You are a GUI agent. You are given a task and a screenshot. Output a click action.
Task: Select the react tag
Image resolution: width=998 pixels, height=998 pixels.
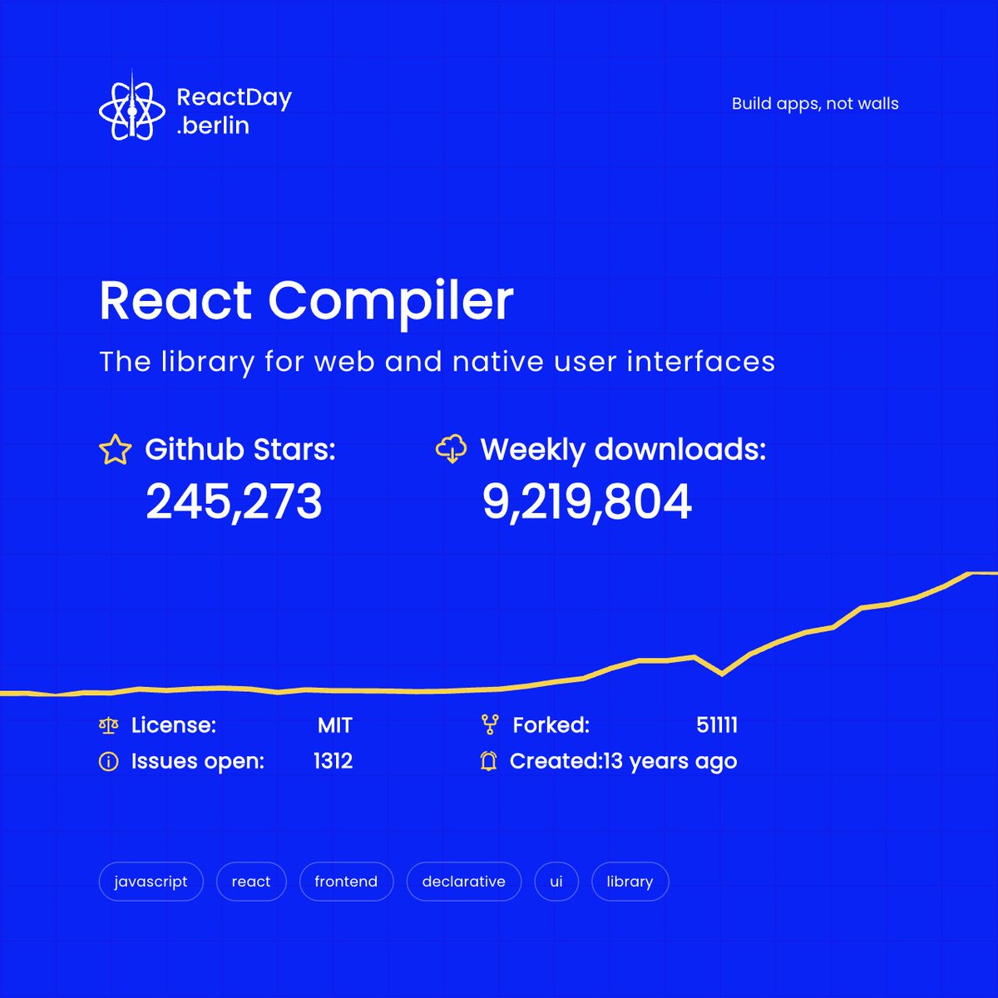251,882
